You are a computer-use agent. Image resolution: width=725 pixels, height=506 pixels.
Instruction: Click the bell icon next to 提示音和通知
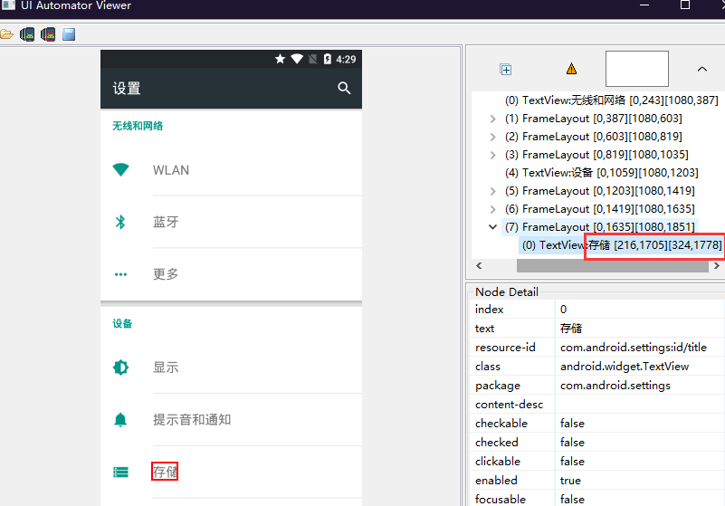click(x=120, y=419)
